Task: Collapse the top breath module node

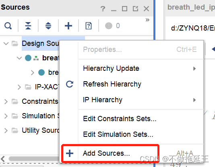Action: [19, 58]
